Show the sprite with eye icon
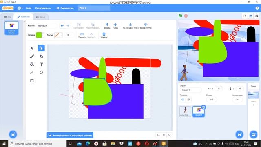Screen dimensions: 261x147 (x=183, y=100)
